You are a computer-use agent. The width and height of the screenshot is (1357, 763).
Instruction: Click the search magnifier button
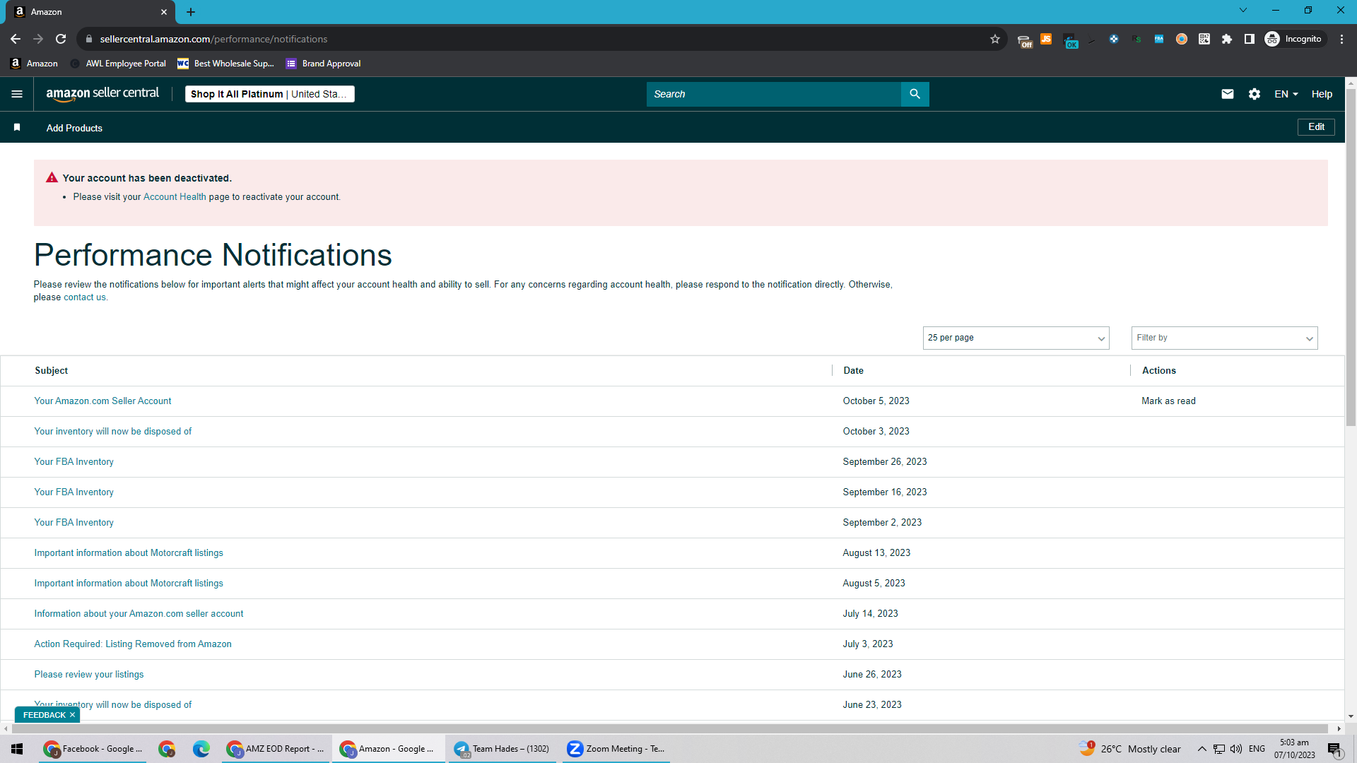(x=915, y=94)
